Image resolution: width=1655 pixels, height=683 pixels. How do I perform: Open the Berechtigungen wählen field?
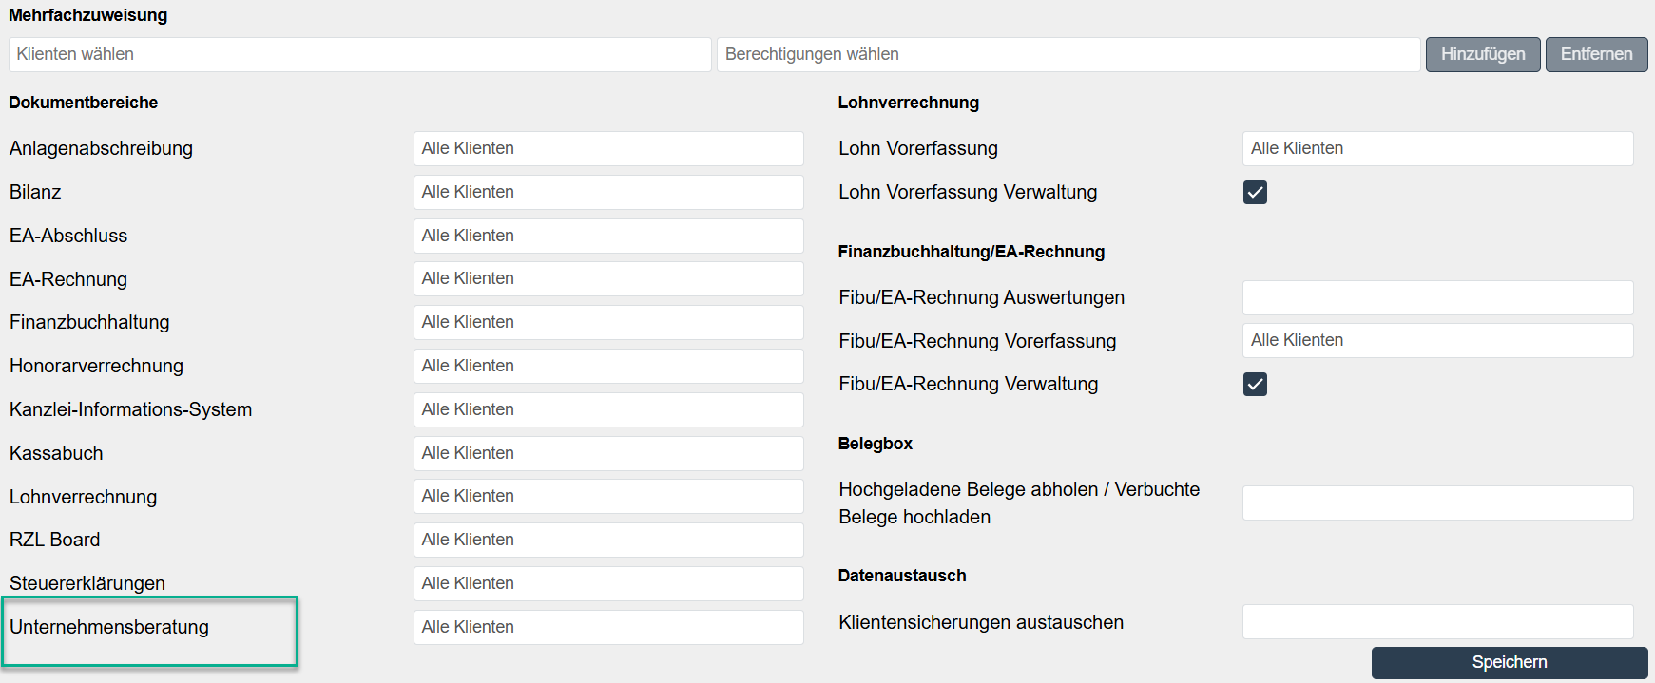1068,55
